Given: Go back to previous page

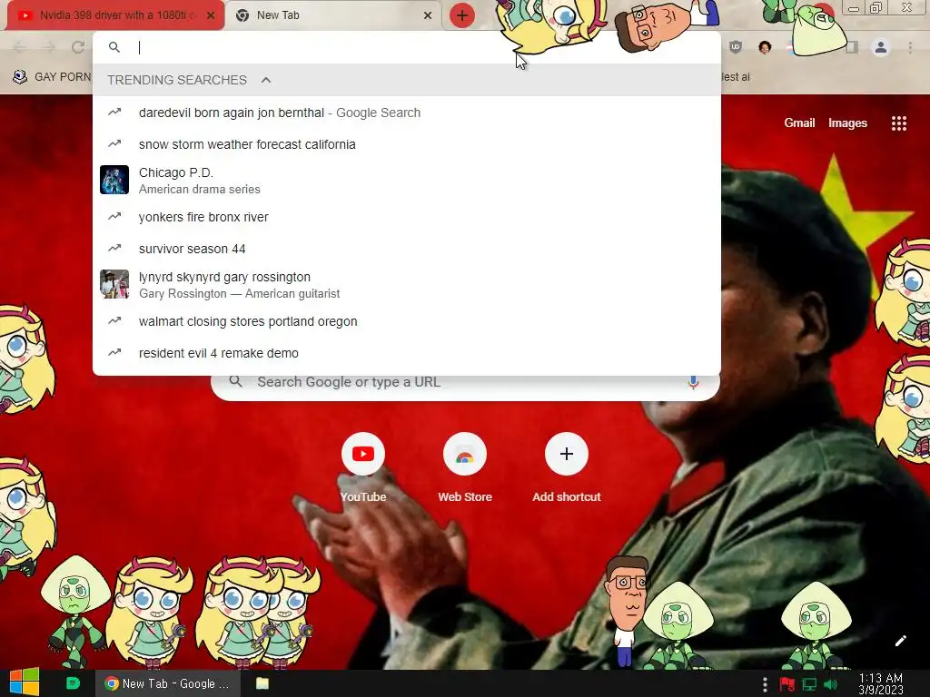Looking at the screenshot, I should click(x=20, y=47).
